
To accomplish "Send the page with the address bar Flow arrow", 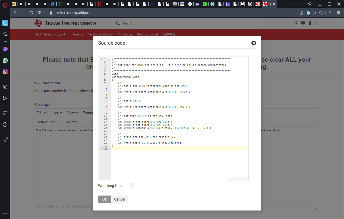I will 315,13.
